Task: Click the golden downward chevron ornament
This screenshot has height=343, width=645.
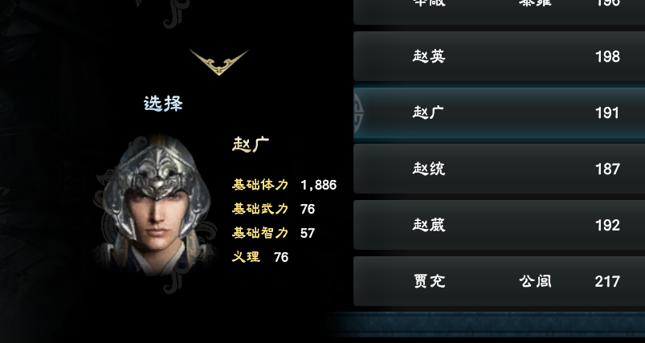Action: tap(218, 63)
